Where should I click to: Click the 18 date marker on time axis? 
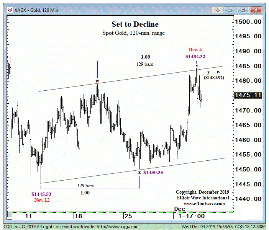[79, 216]
